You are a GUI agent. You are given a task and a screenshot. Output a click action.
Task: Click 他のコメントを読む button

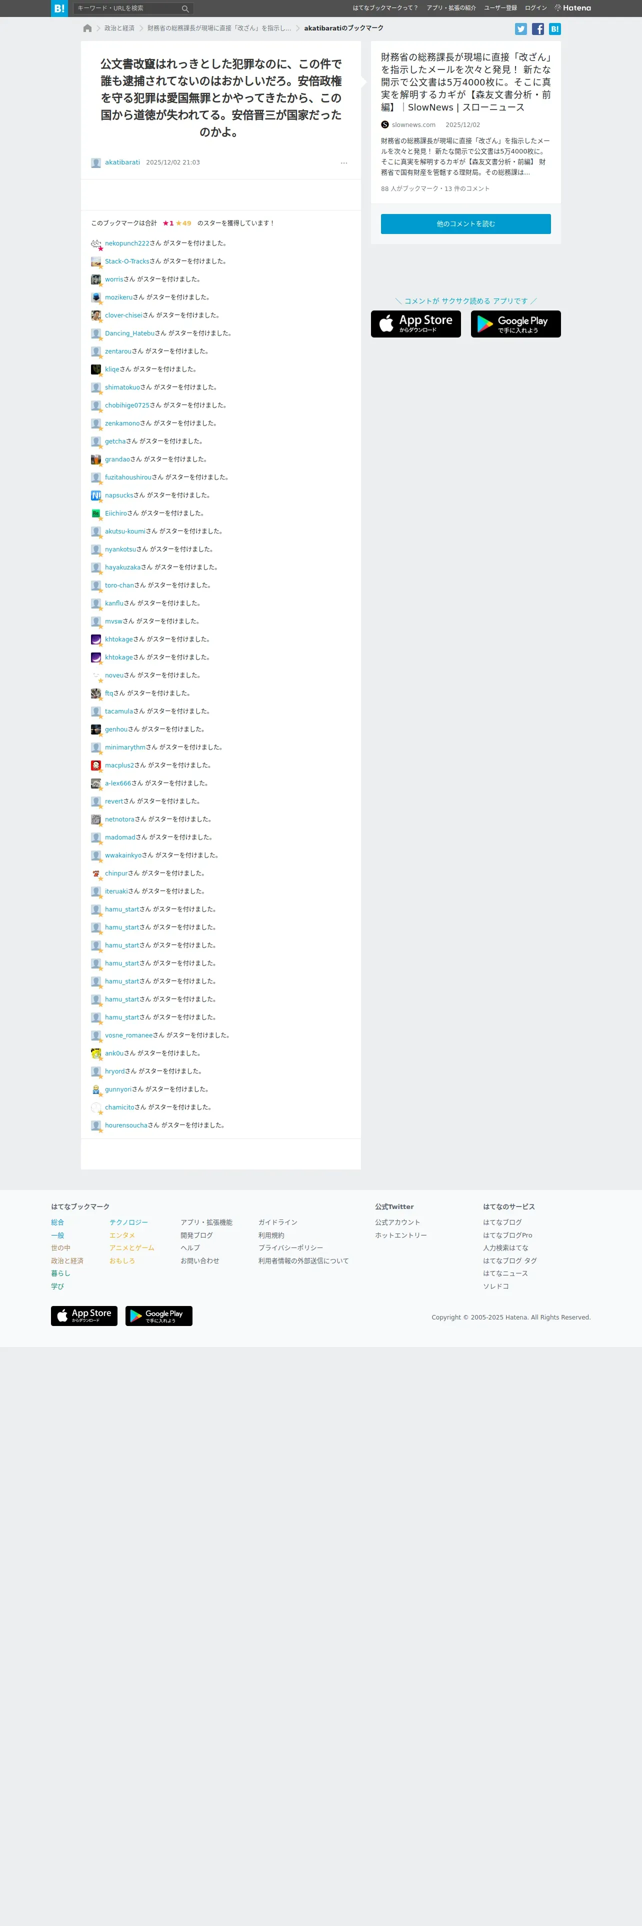[x=465, y=224]
